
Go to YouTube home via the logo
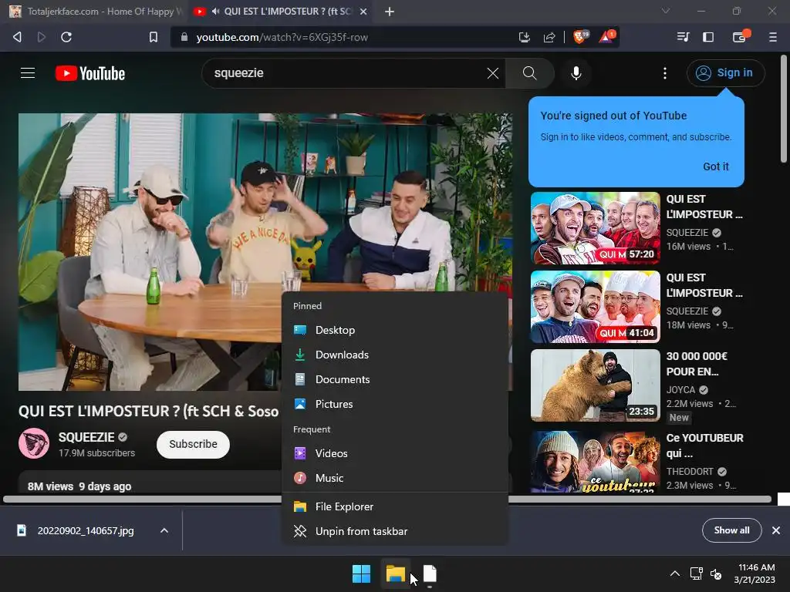point(90,73)
